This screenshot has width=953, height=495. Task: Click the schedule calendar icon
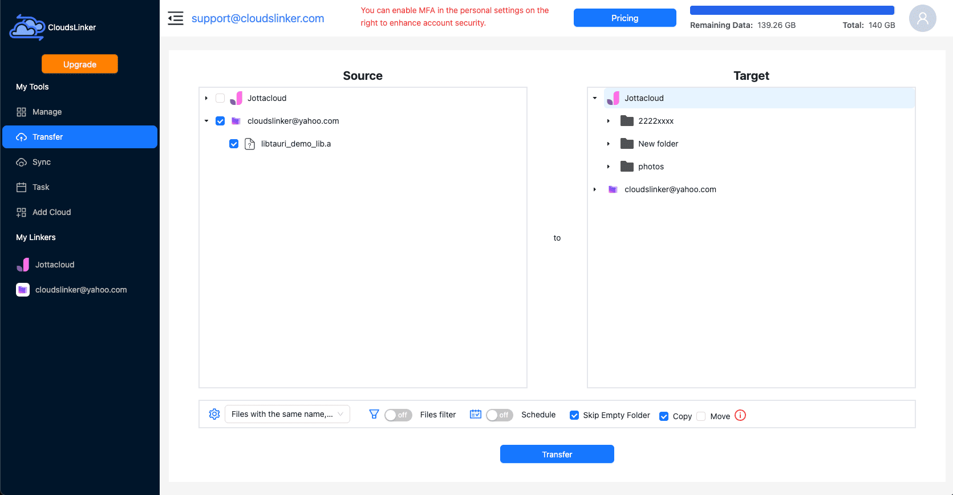point(476,414)
